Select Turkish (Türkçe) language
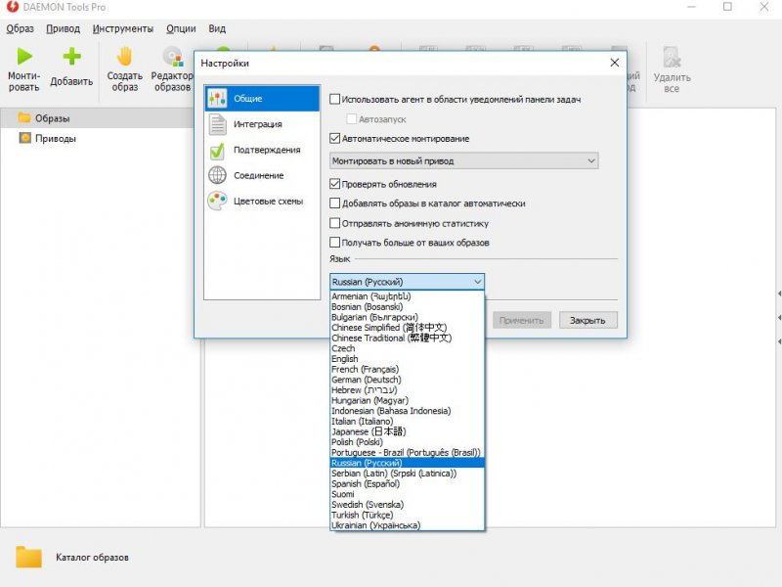Screen dimensions: 782x587 click(407, 516)
